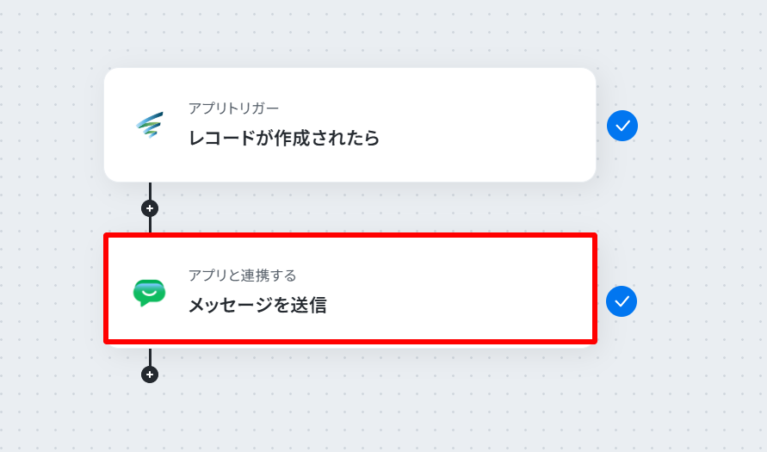Select the メッセージを送信 title text
Screen dimensions: 767x452
point(257,306)
